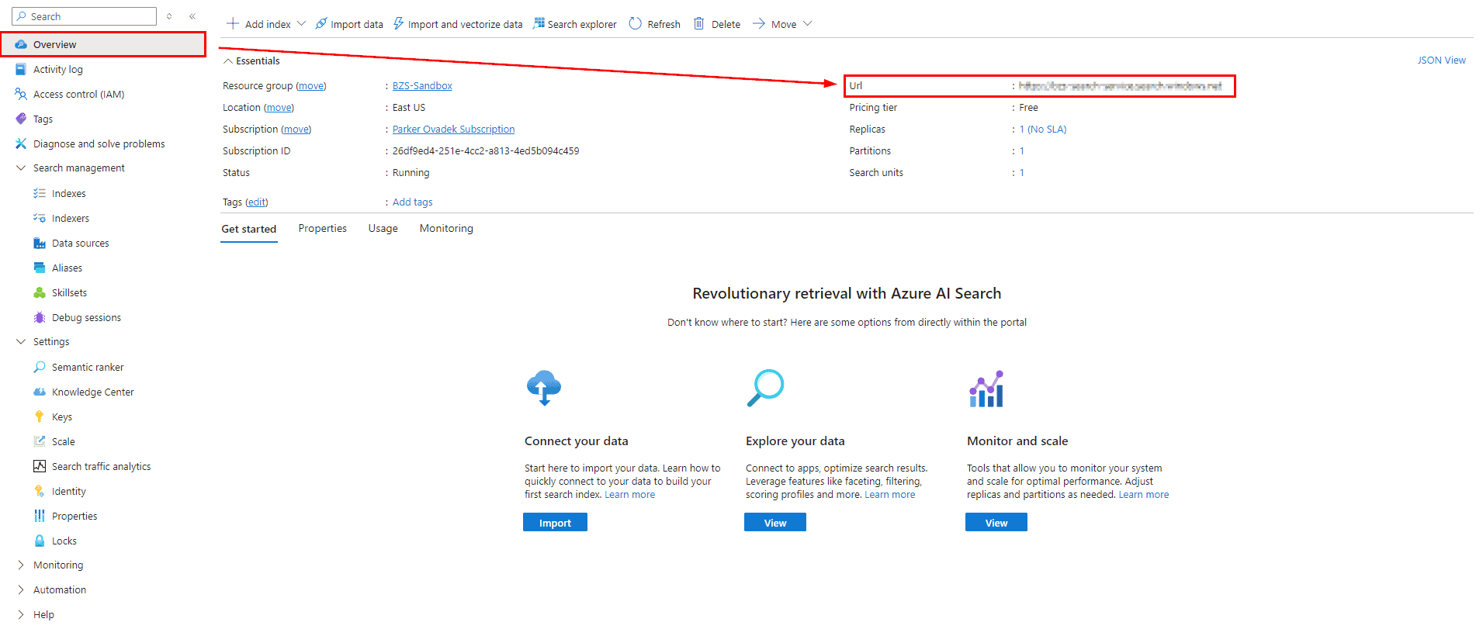Image resolution: width=1483 pixels, height=629 pixels.
Task: Switch to the Usage tab
Action: (x=383, y=228)
